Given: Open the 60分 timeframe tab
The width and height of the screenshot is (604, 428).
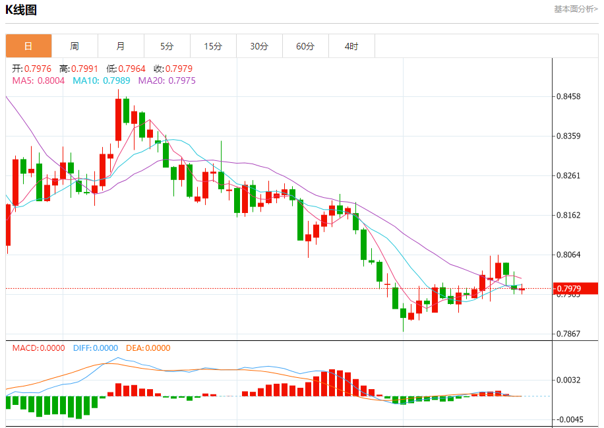Looking at the screenshot, I should pyautogui.click(x=305, y=46).
